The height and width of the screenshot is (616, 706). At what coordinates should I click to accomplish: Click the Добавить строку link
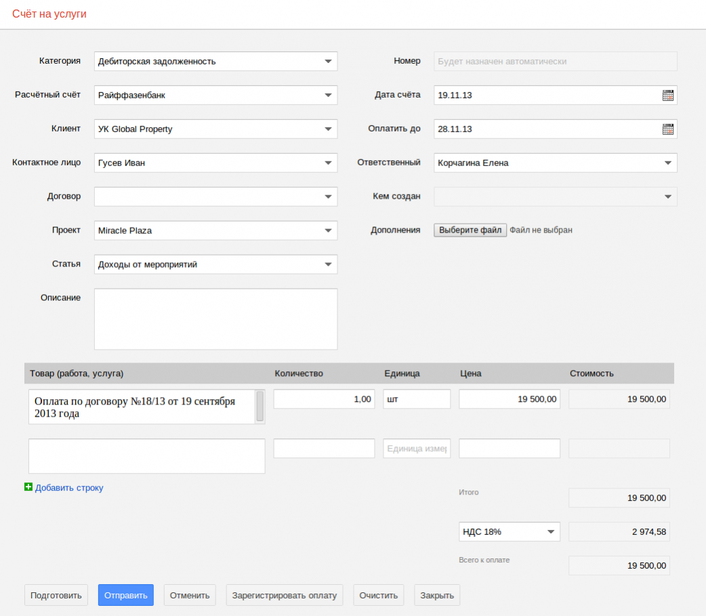point(69,488)
